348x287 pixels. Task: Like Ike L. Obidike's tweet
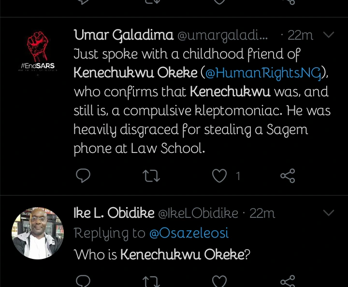click(220, 281)
